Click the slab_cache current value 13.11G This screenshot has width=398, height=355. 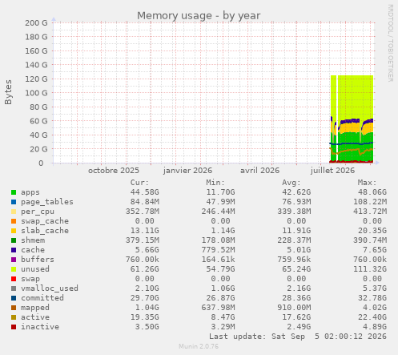[145, 231]
